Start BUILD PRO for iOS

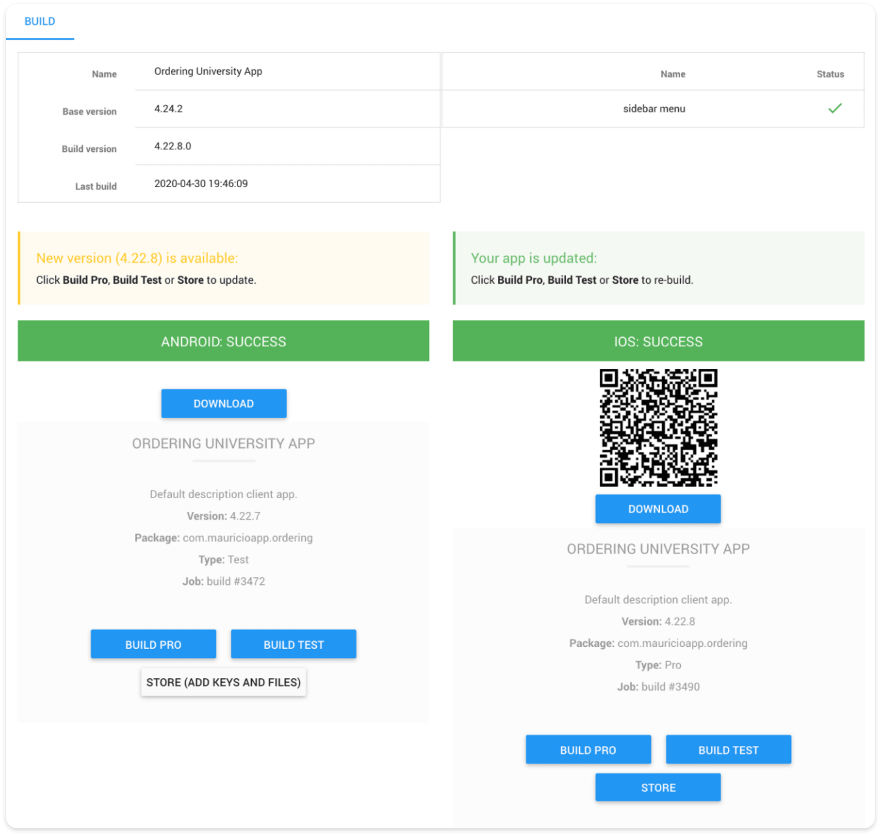click(588, 750)
